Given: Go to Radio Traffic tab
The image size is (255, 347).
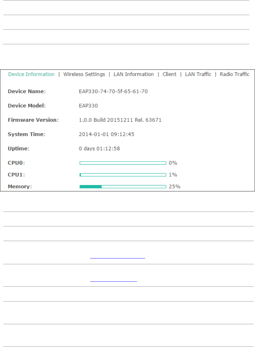Looking at the screenshot, I should 235,74.
